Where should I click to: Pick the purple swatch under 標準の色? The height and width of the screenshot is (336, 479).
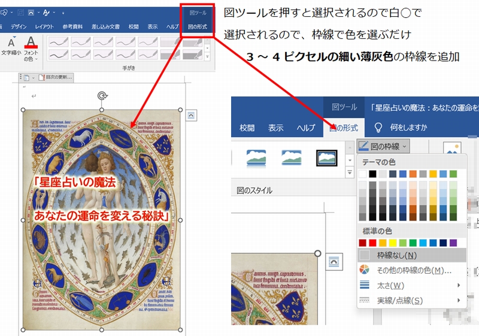[453, 243]
